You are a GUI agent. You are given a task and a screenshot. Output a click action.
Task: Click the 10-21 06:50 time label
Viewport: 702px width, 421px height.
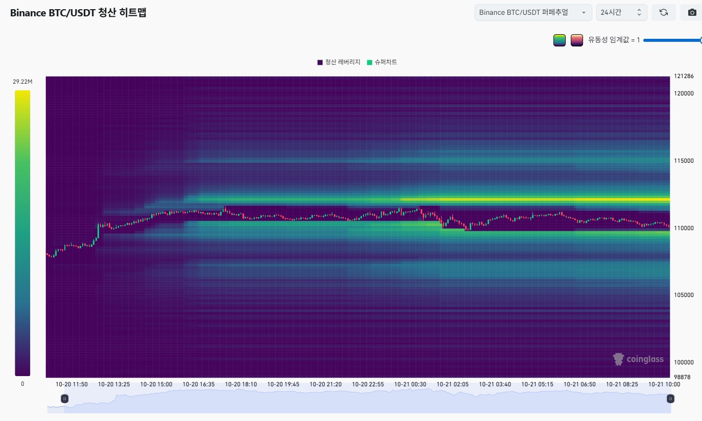point(579,384)
